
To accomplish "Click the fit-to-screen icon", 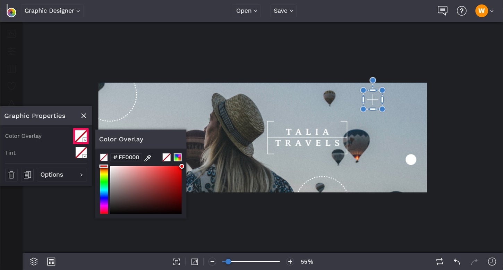I will 177,262.
